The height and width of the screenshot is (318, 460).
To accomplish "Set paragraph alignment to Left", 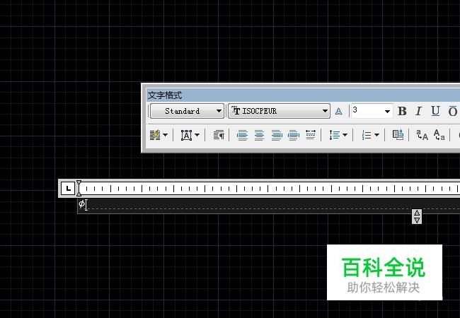I will click(x=242, y=135).
